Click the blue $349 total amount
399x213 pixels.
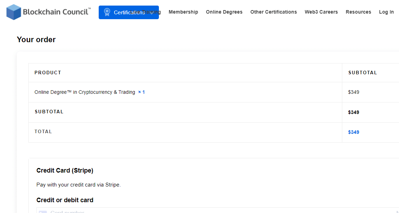click(x=353, y=132)
